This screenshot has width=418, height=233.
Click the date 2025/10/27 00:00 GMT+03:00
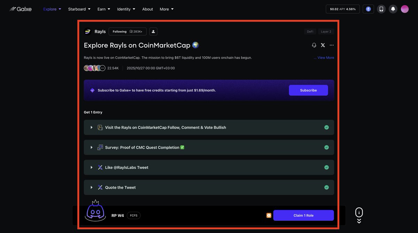[151, 68]
